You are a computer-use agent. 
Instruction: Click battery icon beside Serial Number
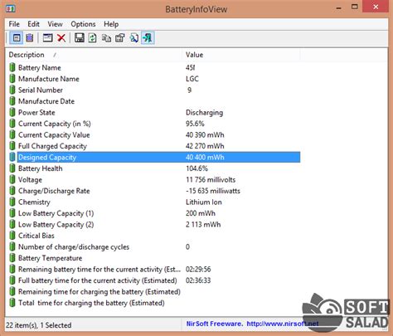(12, 90)
